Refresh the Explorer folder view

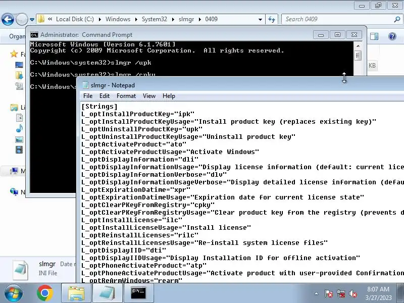272,19
